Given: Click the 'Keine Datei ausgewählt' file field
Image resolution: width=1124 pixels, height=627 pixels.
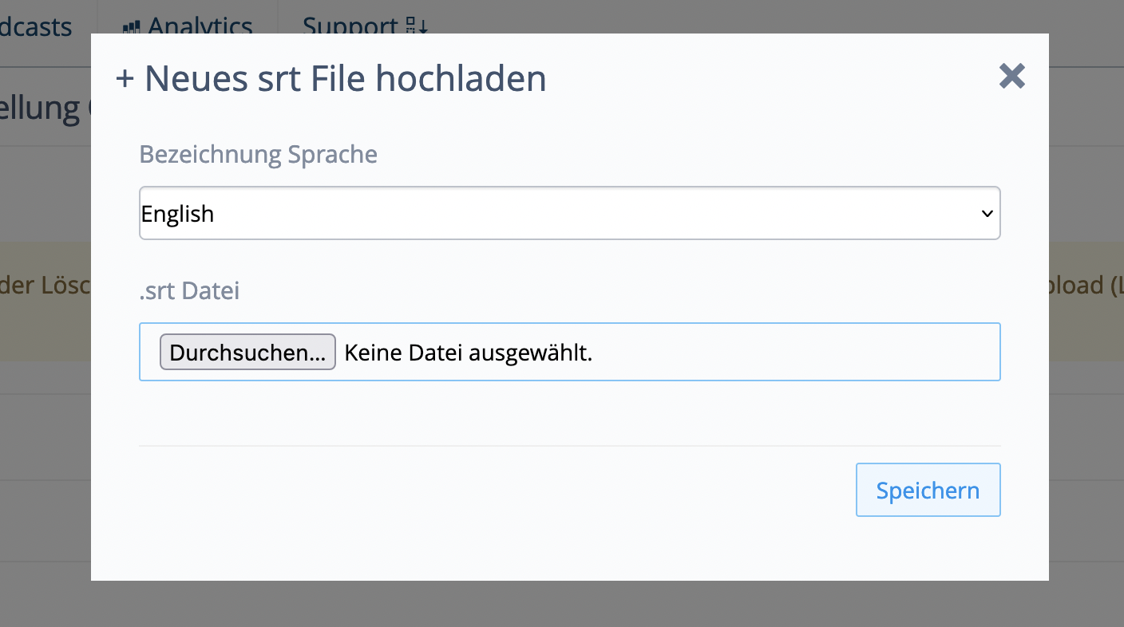Looking at the screenshot, I should (468, 353).
